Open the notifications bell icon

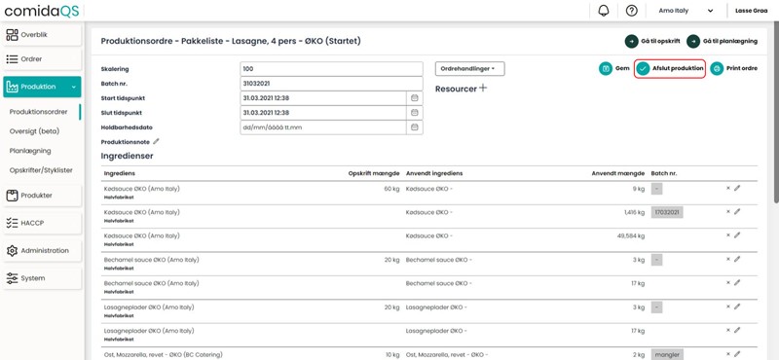(604, 11)
